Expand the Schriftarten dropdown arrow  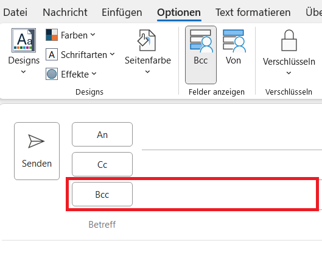pyautogui.click(x=112, y=54)
